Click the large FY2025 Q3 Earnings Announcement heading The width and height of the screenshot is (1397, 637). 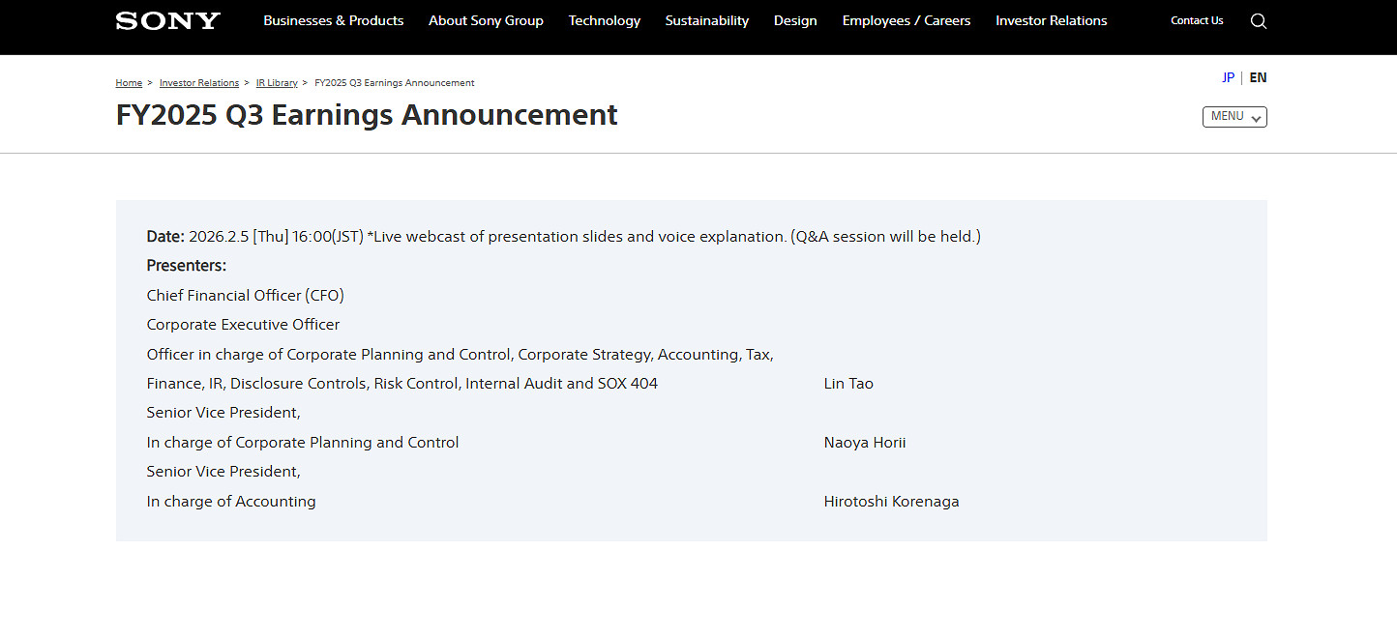pos(367,115)
